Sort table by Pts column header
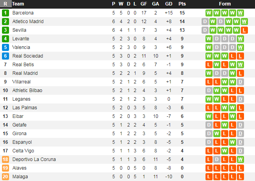 (182, 4)
